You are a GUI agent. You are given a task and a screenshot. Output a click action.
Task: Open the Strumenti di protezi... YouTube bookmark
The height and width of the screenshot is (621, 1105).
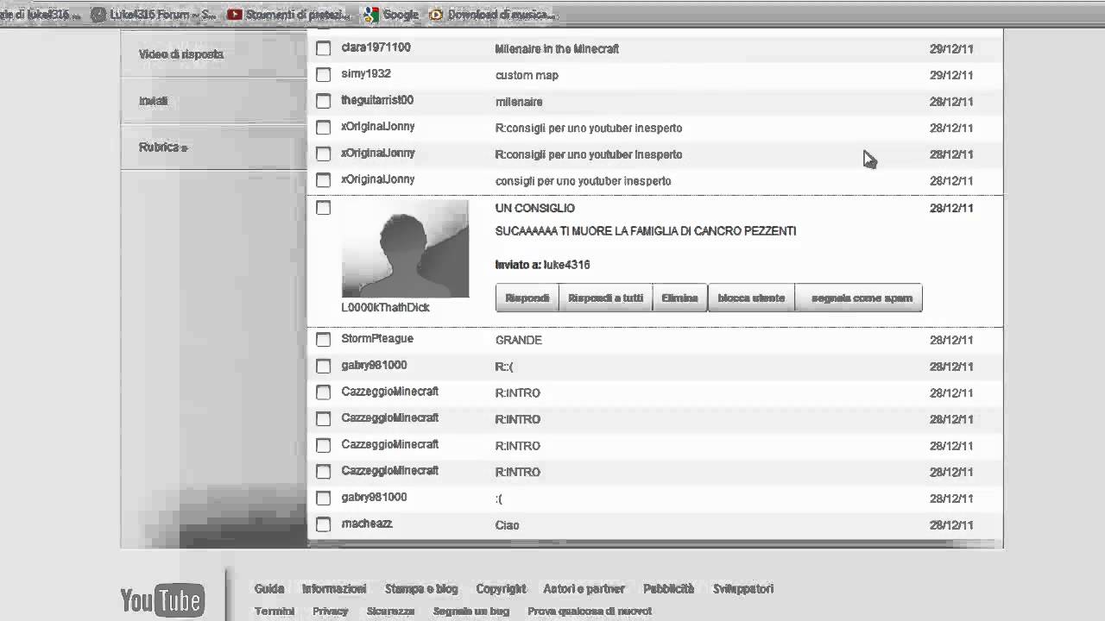(x=288, y=15)
